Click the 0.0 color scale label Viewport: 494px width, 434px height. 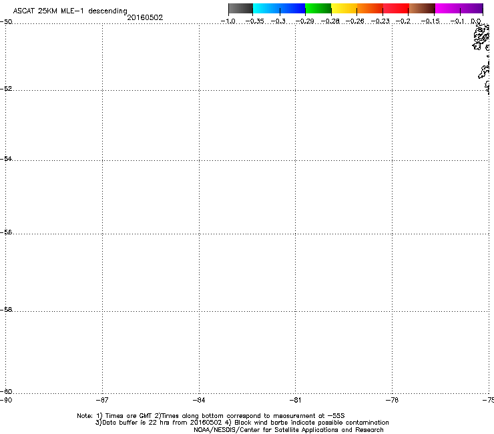click(x=476, y=21)
